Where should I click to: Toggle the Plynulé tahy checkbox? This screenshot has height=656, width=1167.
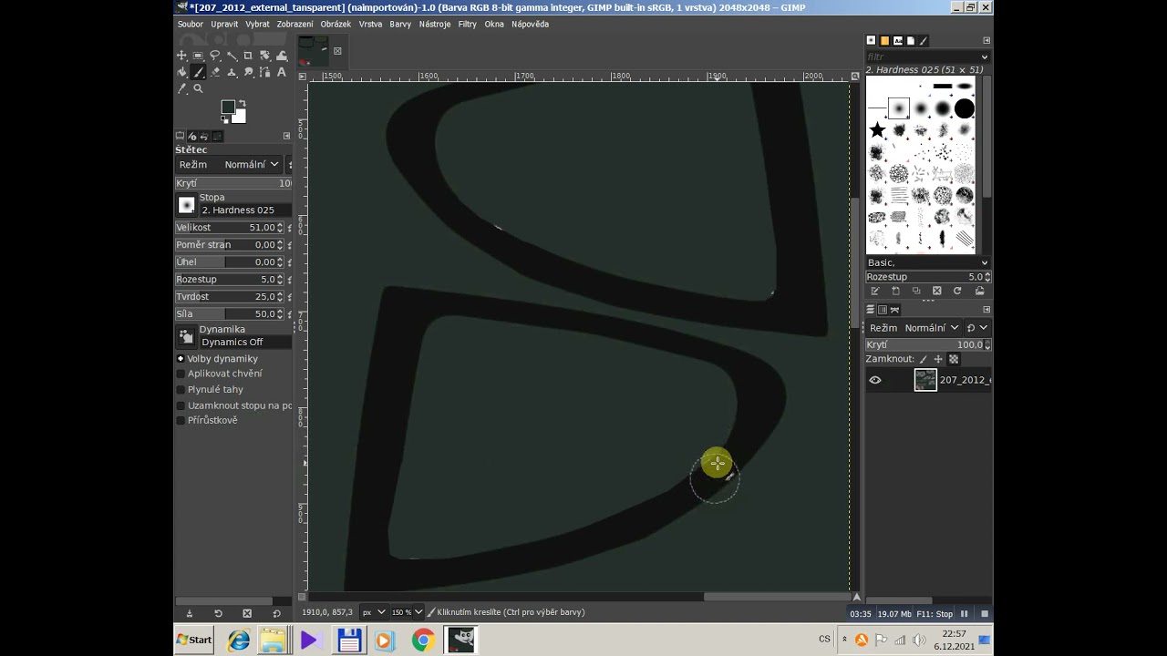[x=181, y=390]
